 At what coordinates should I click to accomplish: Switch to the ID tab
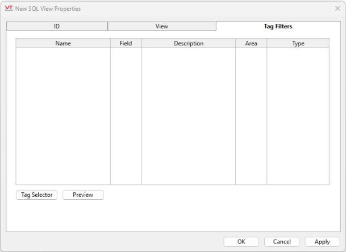(x=57, y=26)
